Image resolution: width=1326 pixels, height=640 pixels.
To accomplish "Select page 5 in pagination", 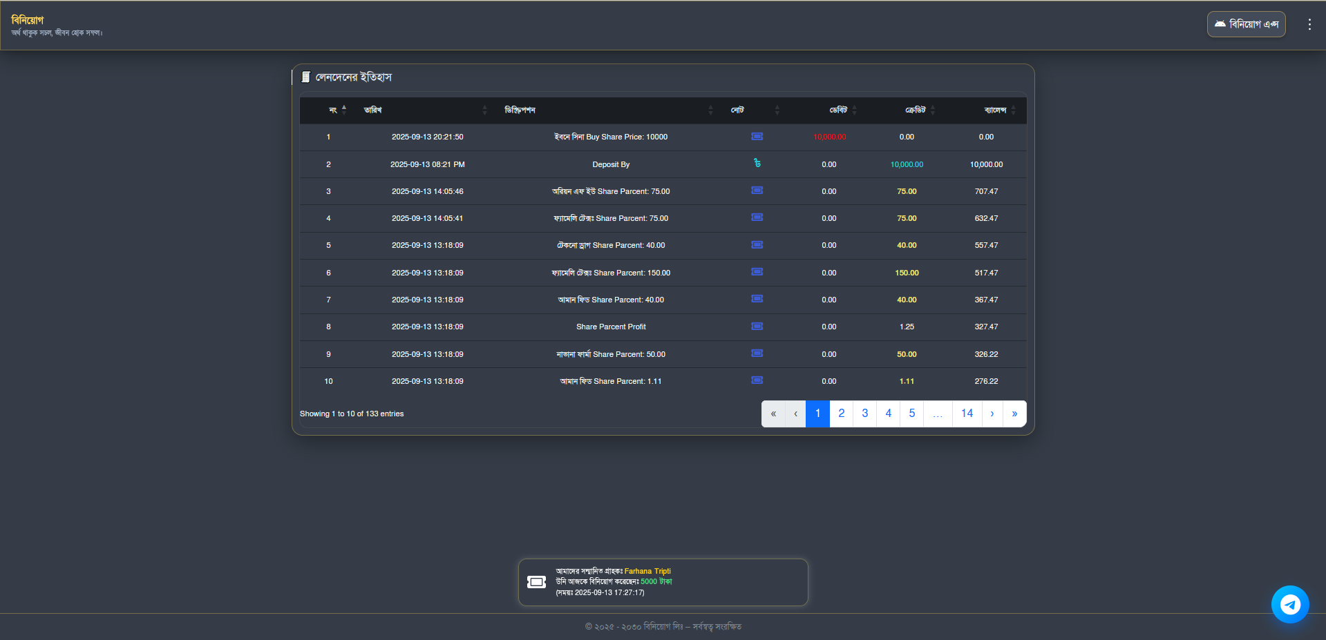I will pos(911,414).
